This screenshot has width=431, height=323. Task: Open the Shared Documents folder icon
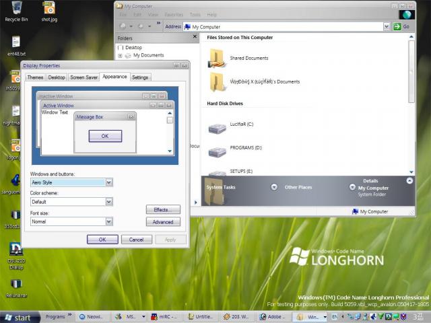[x=217, y=59]
